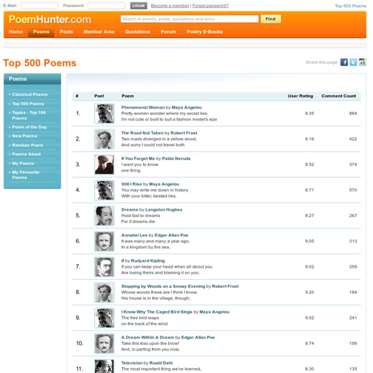This screenshot has width=373, height=373.
Task: Open poem A Dream Within A Dream
Action: (147, 338)
